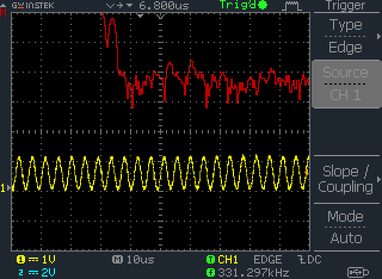Image resolution: width=382 pixels, height=279 pixels.
Task: Click the yellow channel 1 badge
Action: tap(21, 259)
